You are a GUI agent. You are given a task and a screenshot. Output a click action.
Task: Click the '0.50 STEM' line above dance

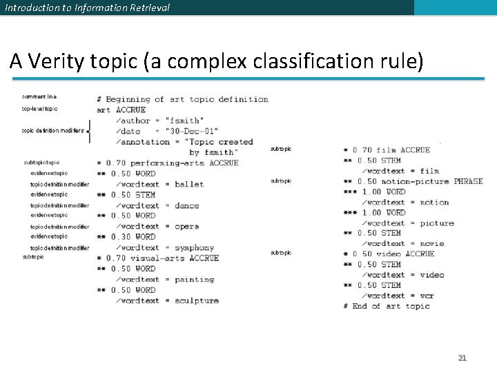pos(126,194)
